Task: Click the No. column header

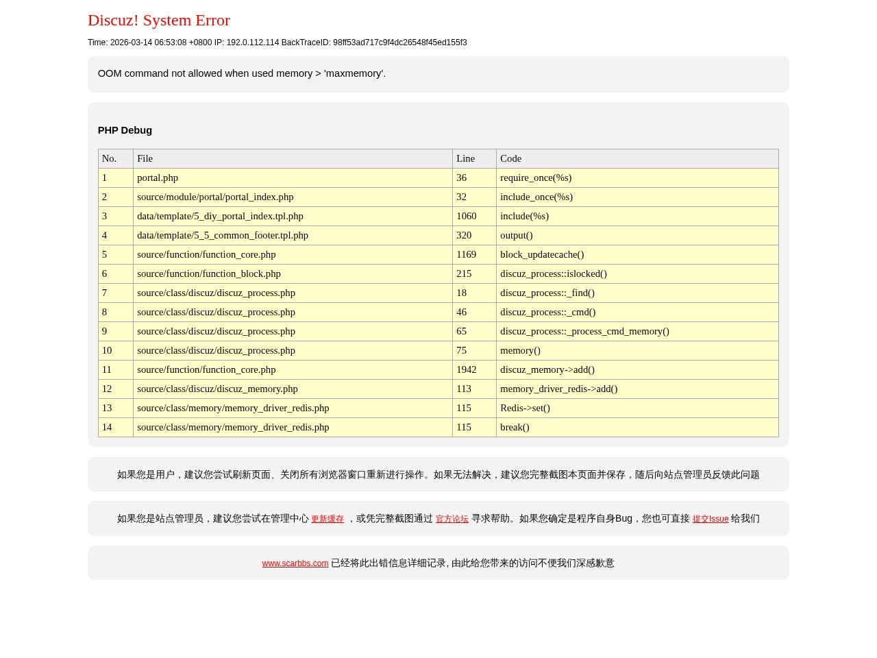Action: [x=109, y=158]
